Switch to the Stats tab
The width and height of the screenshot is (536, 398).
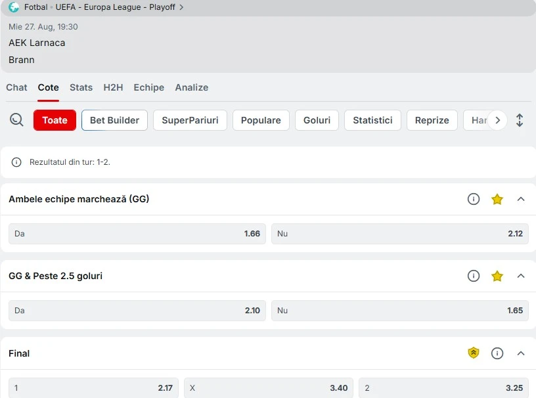pyautogui.click(x=81, y=87)
